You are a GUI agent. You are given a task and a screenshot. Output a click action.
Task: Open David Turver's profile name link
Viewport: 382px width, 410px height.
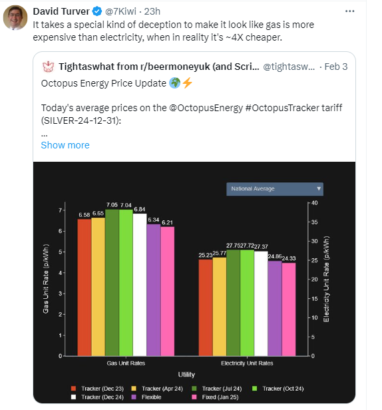[x=61, y=11]
